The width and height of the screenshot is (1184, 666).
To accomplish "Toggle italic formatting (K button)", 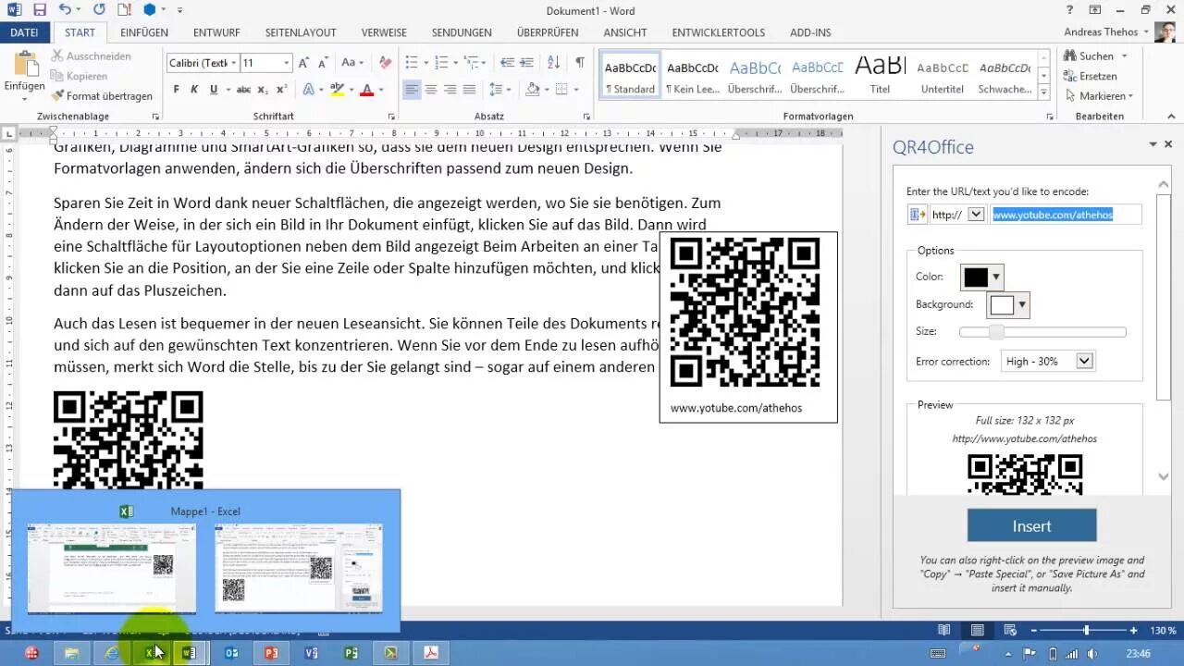I will pyautogui.click(x=194, y=90).
